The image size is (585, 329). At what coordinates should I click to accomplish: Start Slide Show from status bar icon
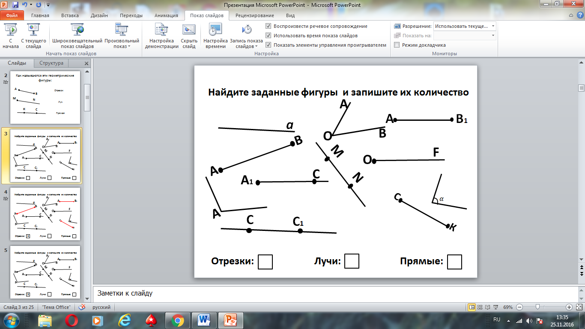tap(496, 307)
